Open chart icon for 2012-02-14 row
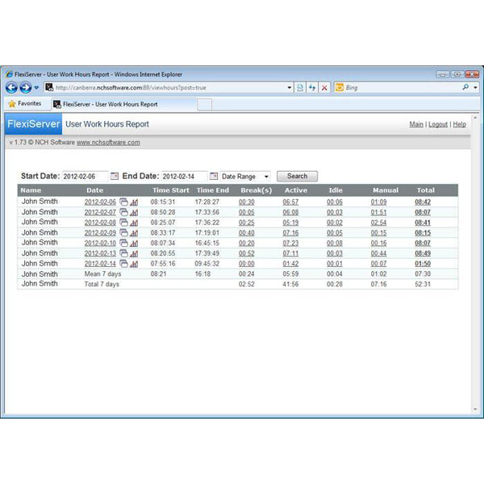This screenshot has height=484, width=484. click(134, 264)
